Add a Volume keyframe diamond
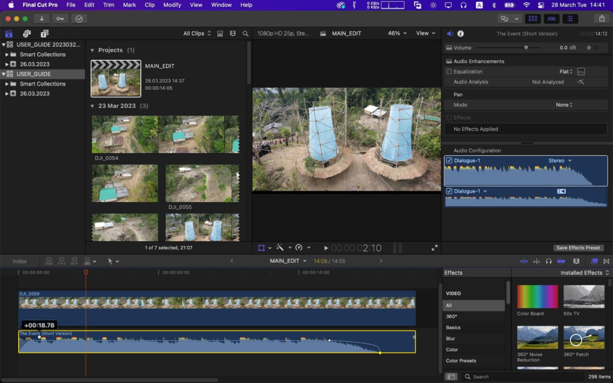Image resolution: width=613 pixels, height=383 pixels. coord(596,48)
